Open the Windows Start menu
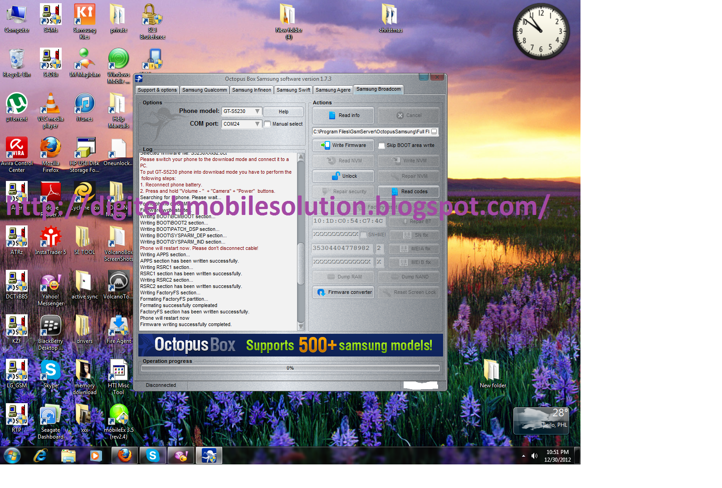Image resolution: width=722 pixels, height=488 pixels. point(12,455)
